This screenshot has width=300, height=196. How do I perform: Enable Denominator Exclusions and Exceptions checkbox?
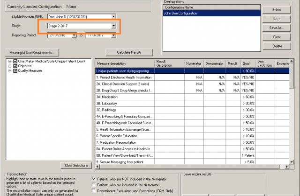(x=93, y=191)
